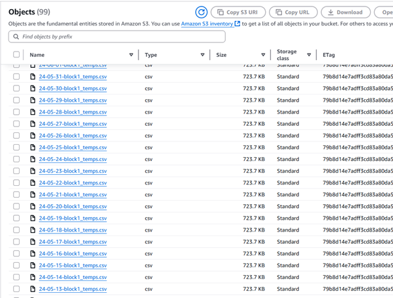Select checkbox for 24-05-26-block1_temps.csv

(16, 136)
